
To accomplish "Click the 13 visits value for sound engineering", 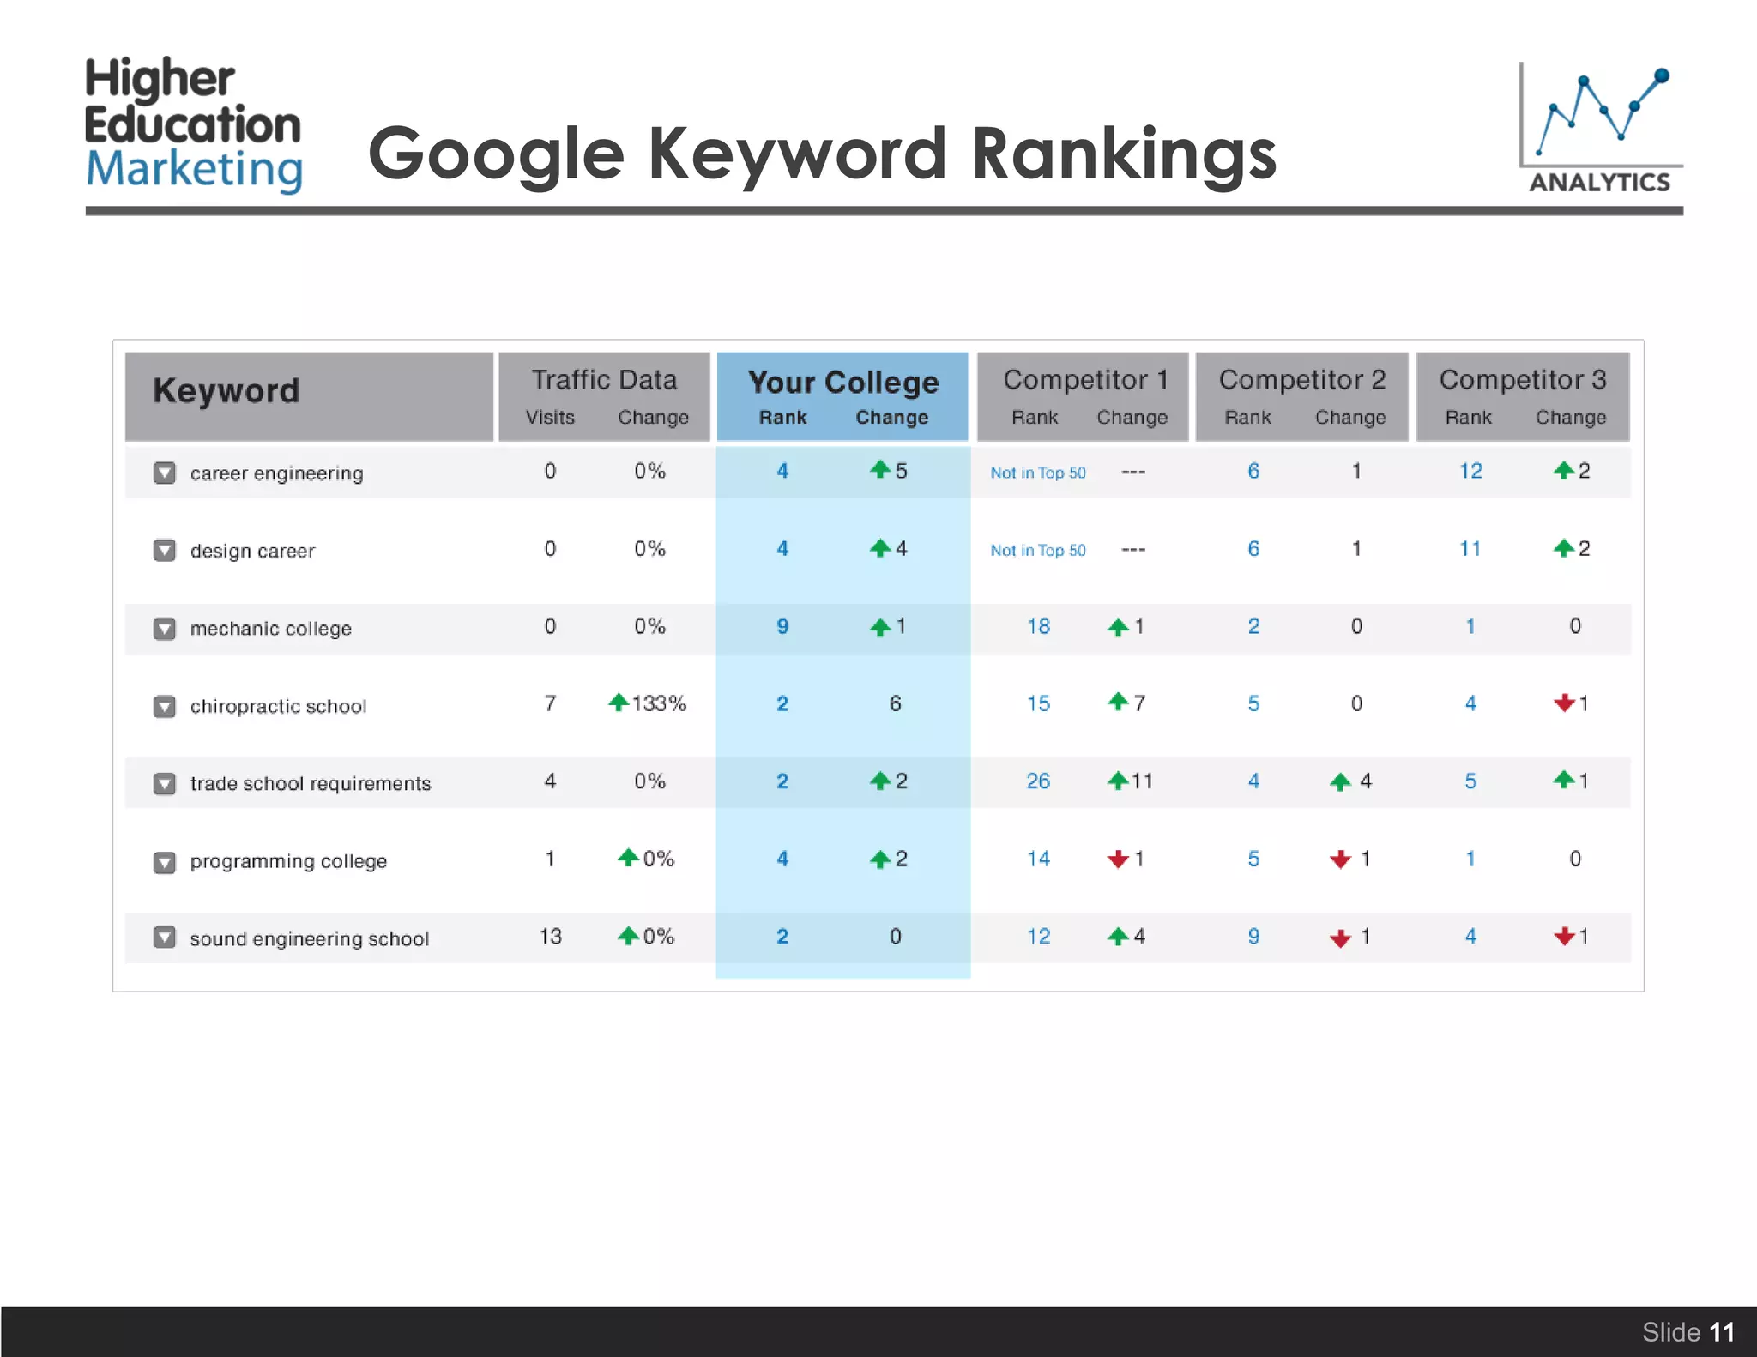I will [550, 937].
